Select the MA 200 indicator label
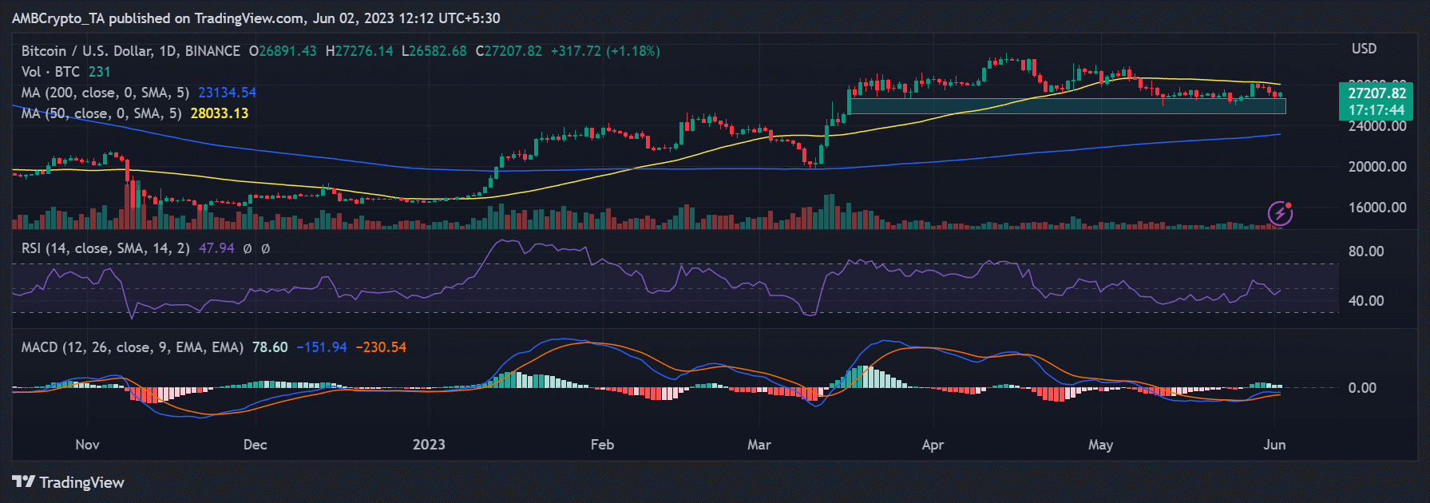 click(x=105, y=93)
